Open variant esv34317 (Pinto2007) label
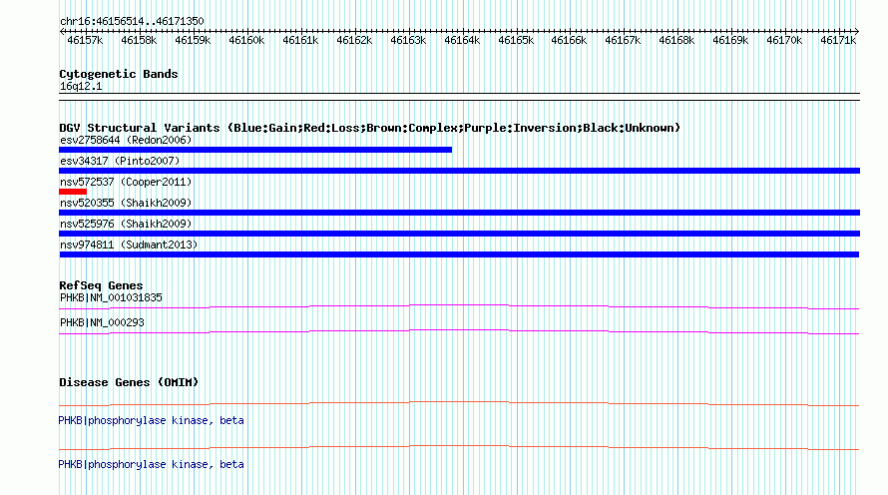This screenshot has height=495, width=888. point(120,161)
